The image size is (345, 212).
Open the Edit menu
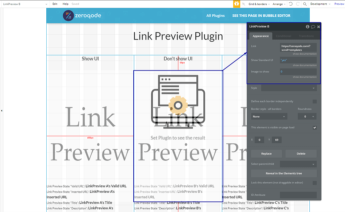[x=55, y=4]
